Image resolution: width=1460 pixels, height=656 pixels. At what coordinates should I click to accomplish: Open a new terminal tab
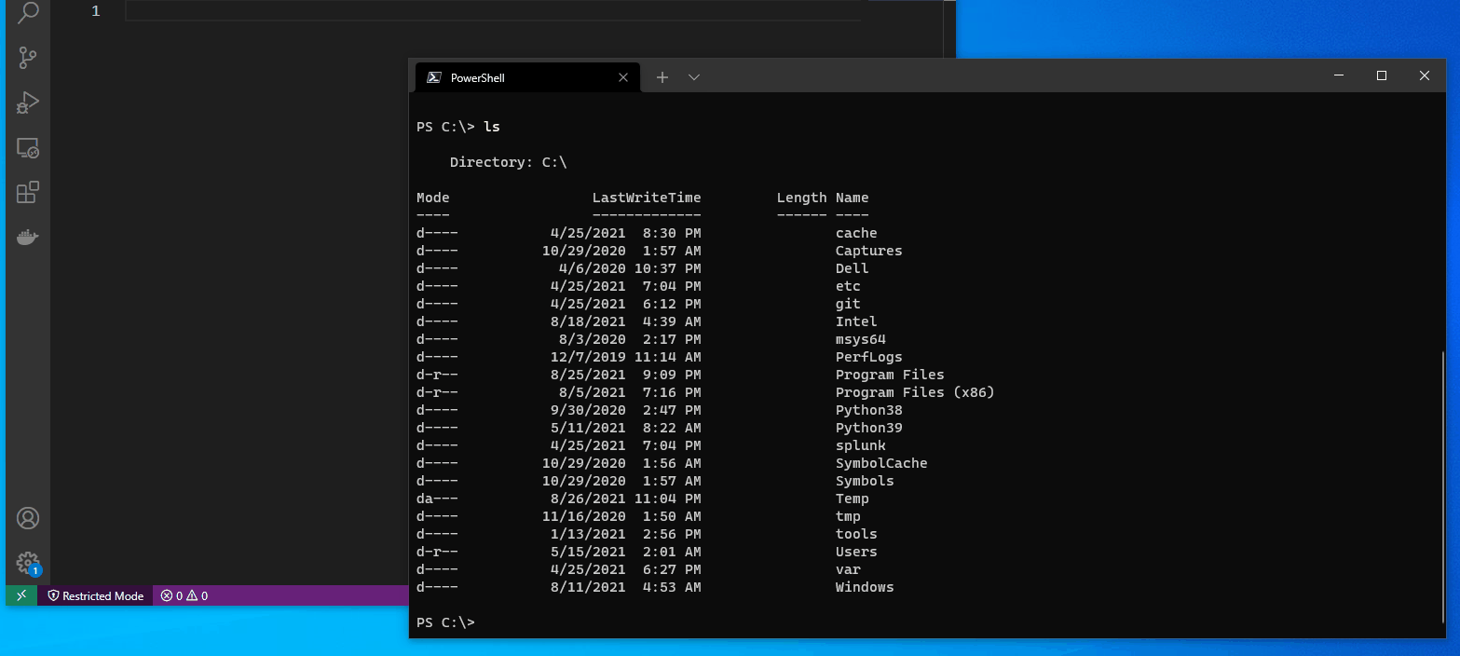pyautogui.click(x=662, y=77)
